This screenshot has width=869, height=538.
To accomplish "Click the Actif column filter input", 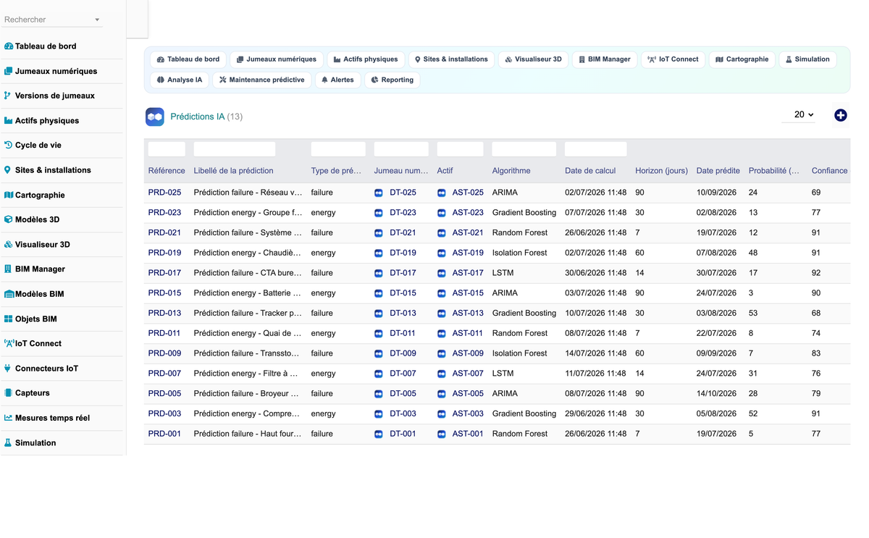I will tap(461, 149).
